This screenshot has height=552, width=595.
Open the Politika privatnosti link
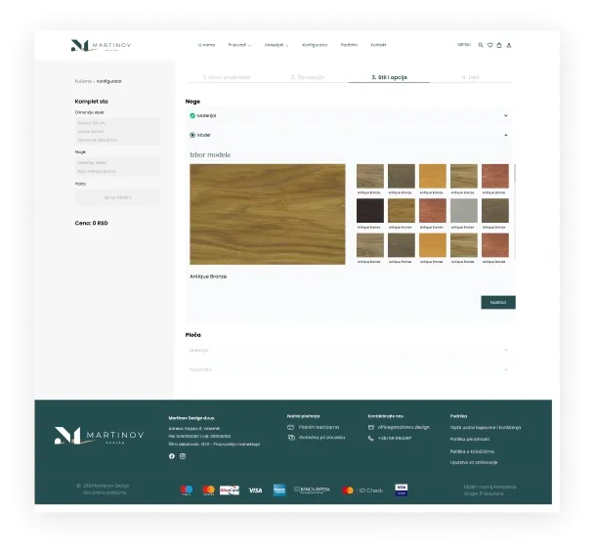coord(469,440)
